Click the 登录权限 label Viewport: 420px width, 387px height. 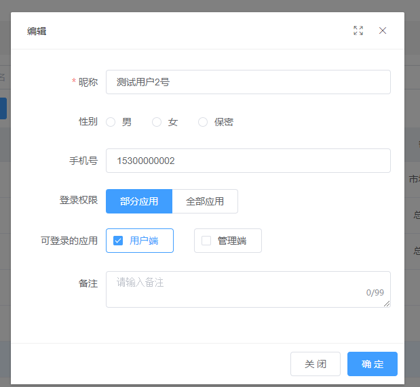pyautogui.click(x=79, y=200)
